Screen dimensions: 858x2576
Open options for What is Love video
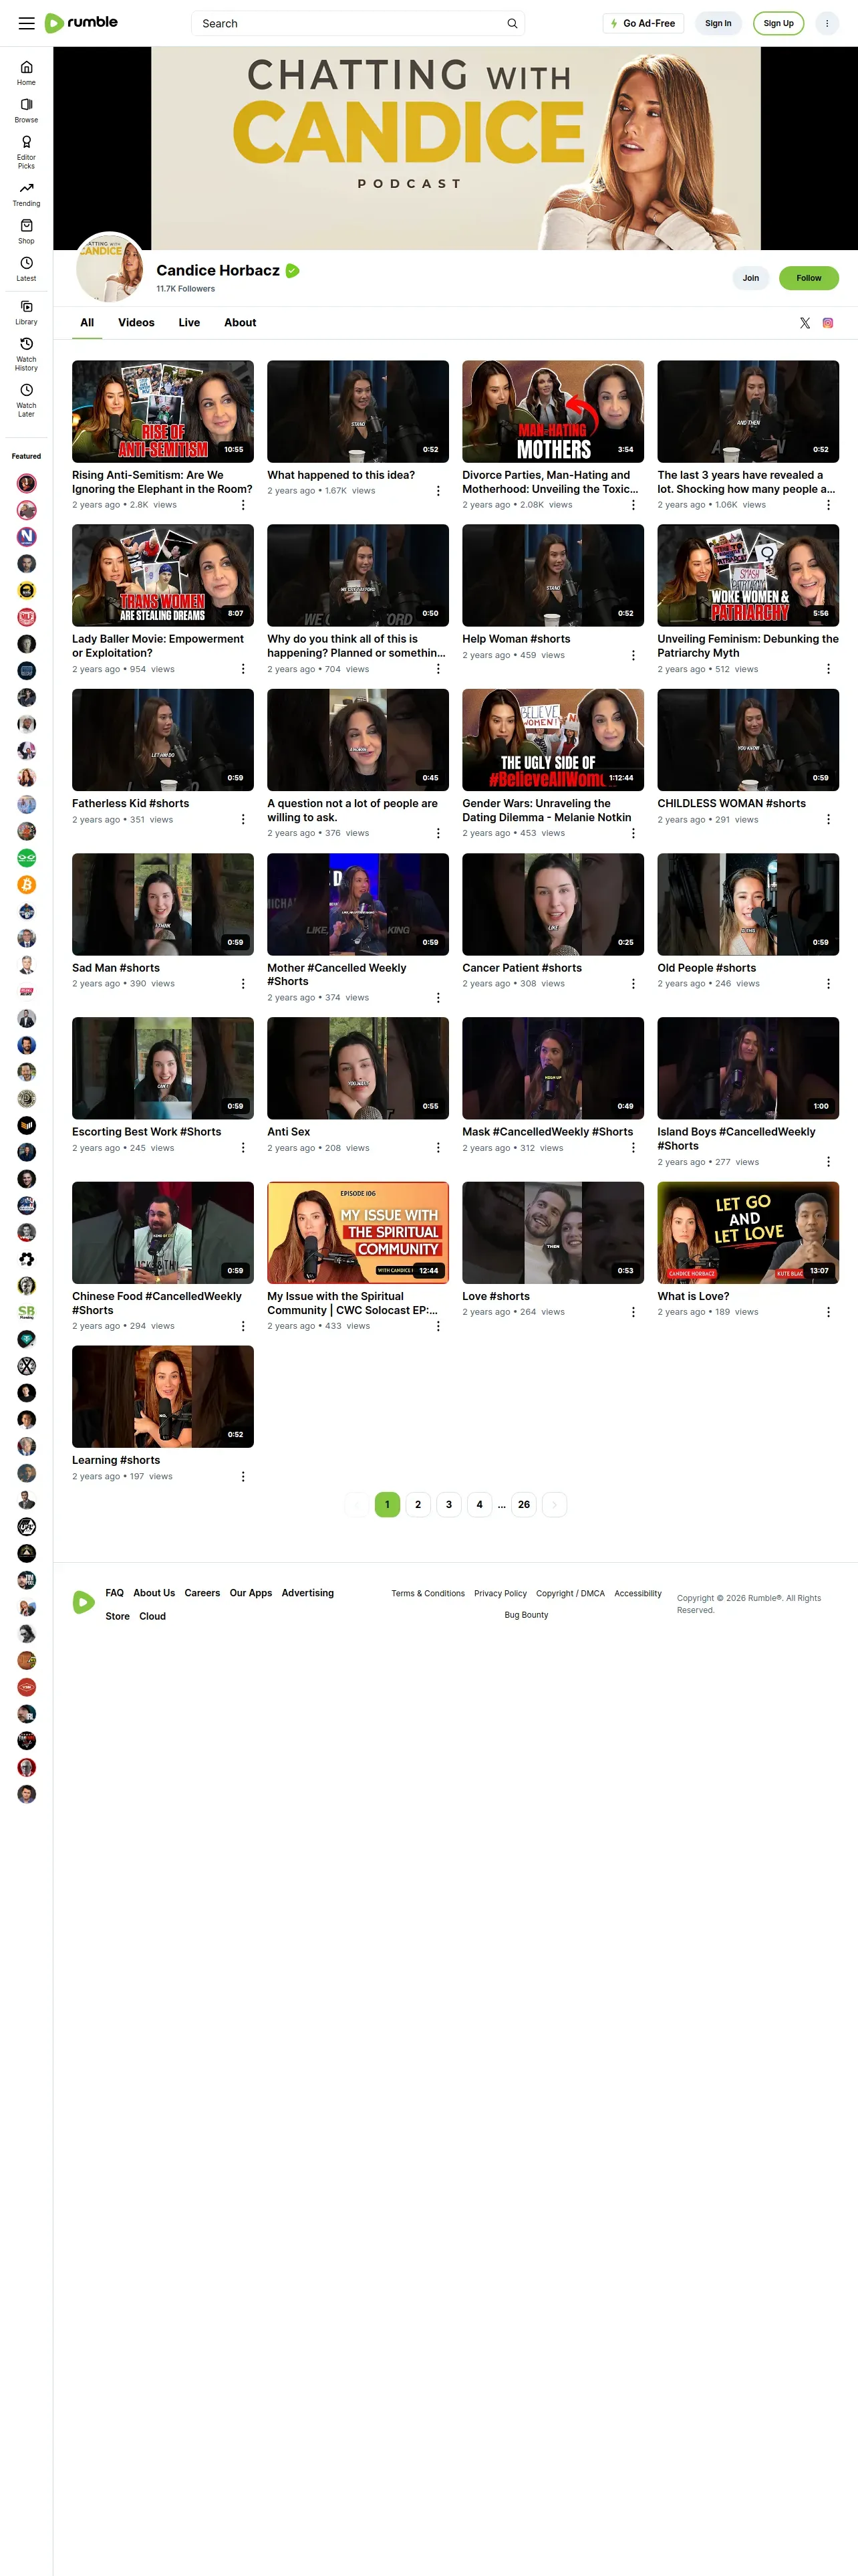click(x=827, y=1312)
